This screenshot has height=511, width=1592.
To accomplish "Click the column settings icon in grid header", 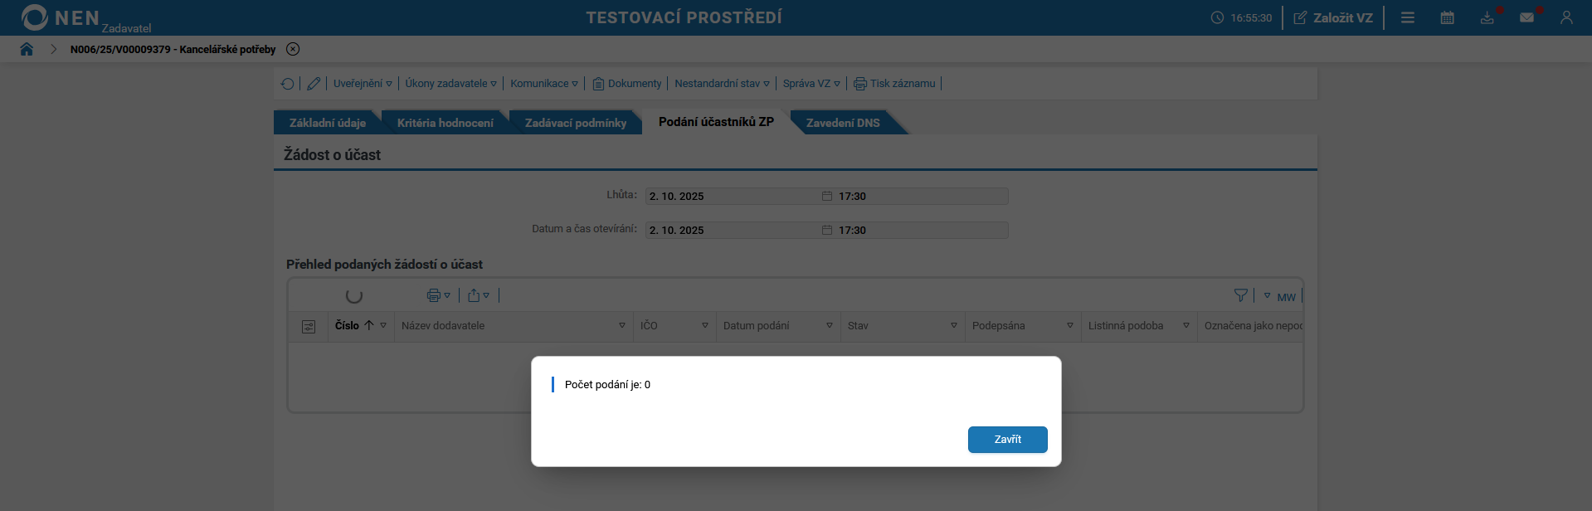I will click(x=309, y=327).
